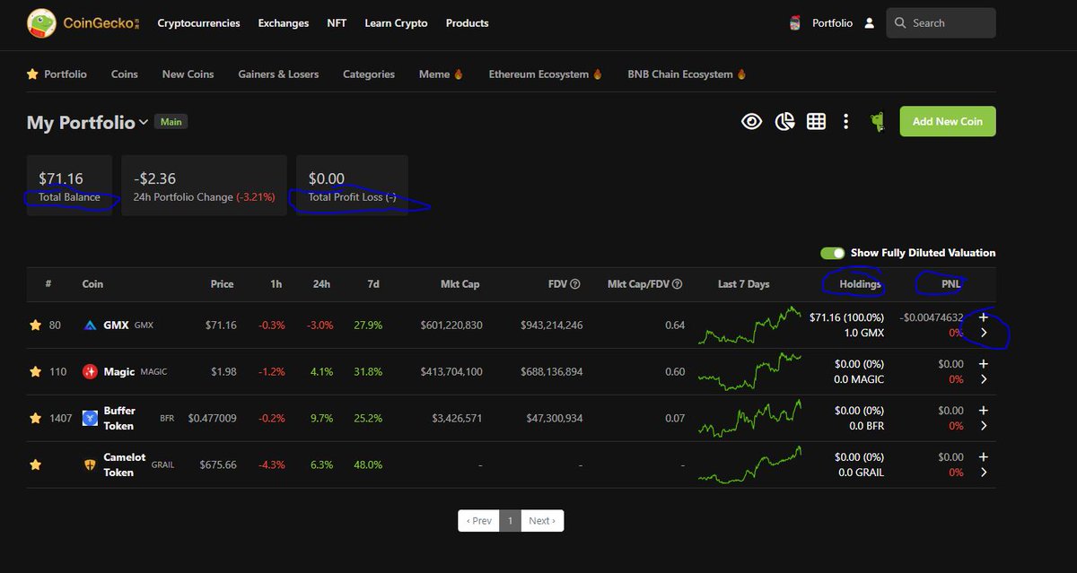This screenshot has height=573, width=1077.
Task: Open the My Portfolio dropdown
Action: (x=87, y=123)
